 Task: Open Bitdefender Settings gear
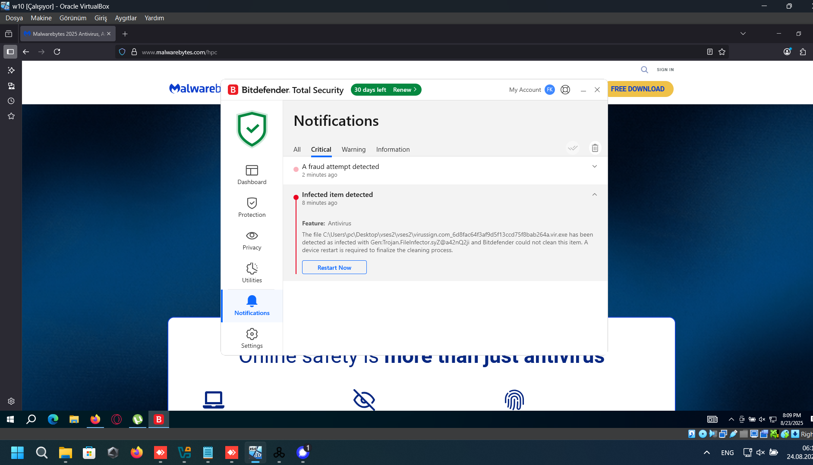pos(252,338)
